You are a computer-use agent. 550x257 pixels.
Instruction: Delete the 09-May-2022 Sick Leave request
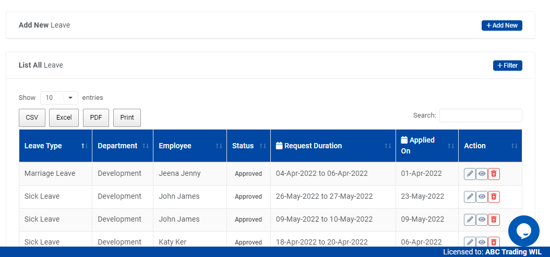click(x=494, y=220)
